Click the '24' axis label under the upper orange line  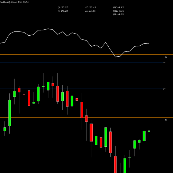tap(166, 57)
